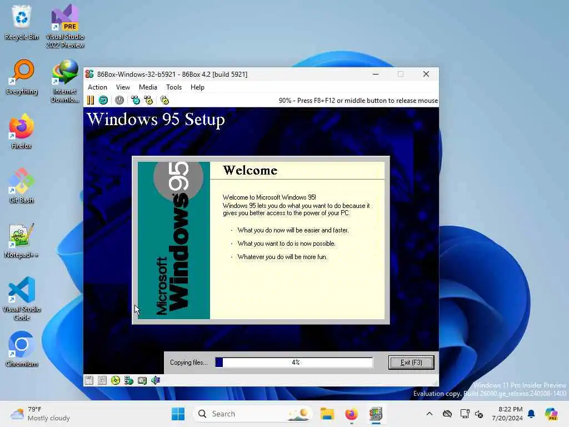Screen dimensions: 569x427
Task: Open the 86Box settings gear icon
Action: (164, 100)
